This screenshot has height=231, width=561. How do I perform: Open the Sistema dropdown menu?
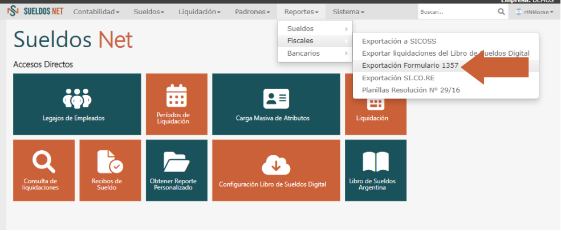[348, 12]
